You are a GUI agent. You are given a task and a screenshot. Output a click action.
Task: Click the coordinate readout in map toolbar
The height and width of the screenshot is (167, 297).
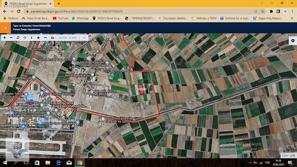68,38
